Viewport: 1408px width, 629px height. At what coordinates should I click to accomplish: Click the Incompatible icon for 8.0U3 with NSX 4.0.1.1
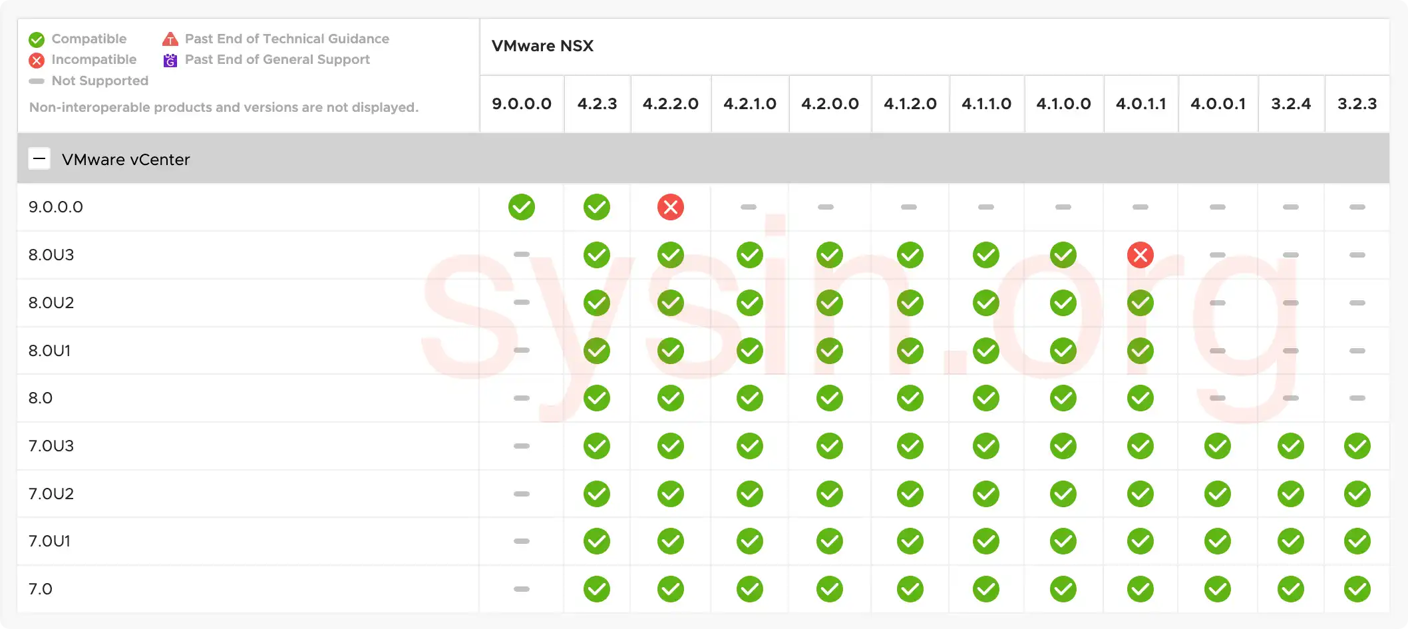pos(1141,255)
